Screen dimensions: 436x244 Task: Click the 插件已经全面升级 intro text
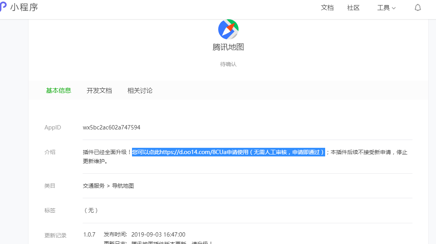(107, 152)
